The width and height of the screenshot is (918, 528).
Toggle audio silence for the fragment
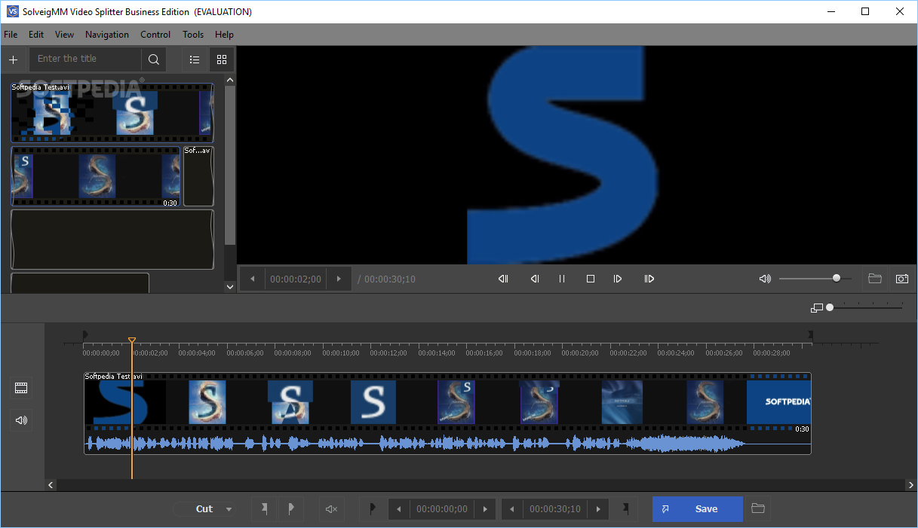click(x=331, y=509)
